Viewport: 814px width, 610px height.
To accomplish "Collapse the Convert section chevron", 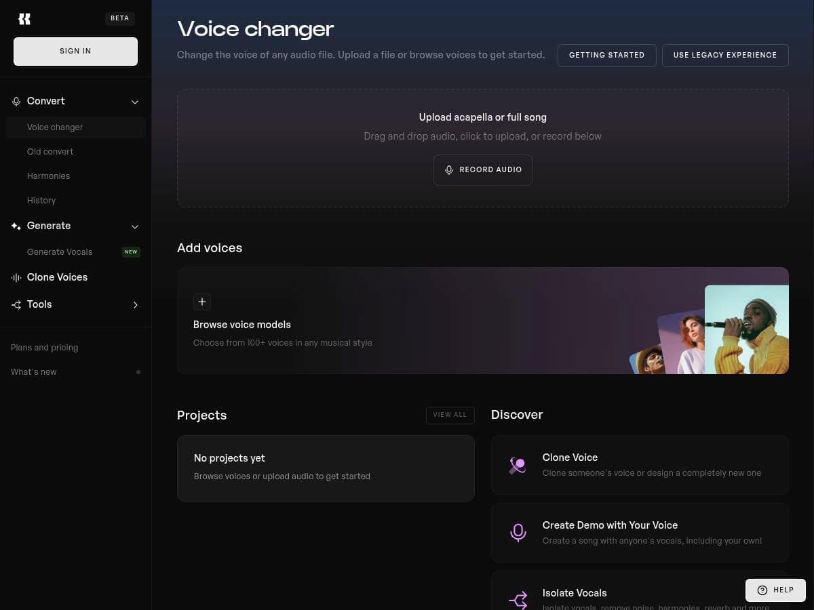I will click(135, 102).
